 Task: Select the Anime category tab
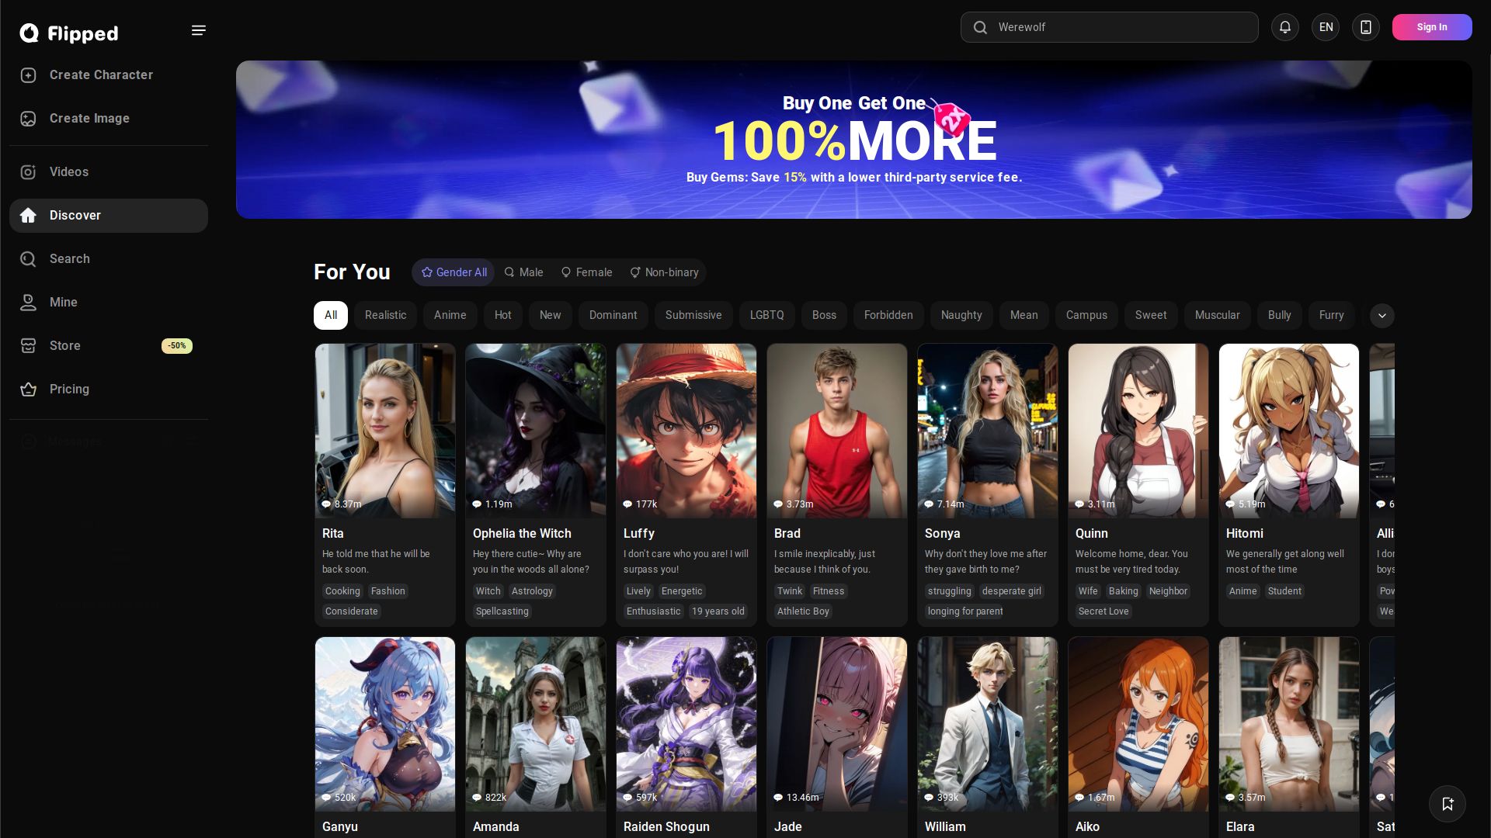click(450, 316)
